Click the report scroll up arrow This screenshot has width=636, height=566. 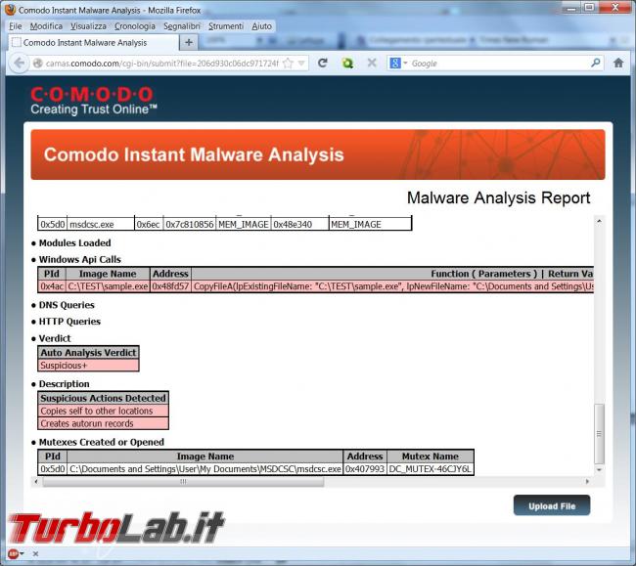pyautogui.click(x=599, y=221)
